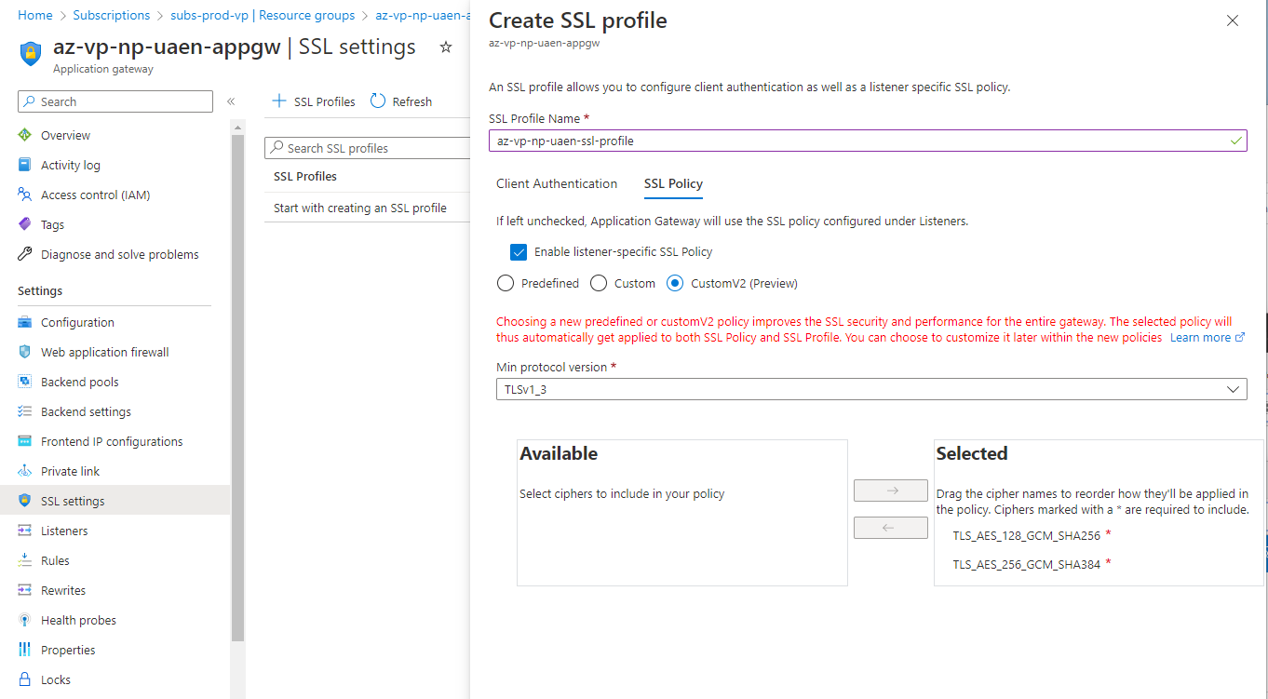This screenshot has width=1268, height=699.
Task: Collapse the sidebar with the double-chevron icon
Action: pyautogui.click(x=231, y=101)
